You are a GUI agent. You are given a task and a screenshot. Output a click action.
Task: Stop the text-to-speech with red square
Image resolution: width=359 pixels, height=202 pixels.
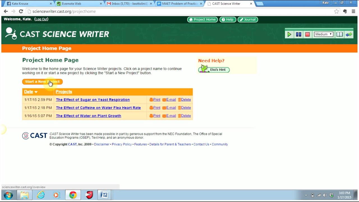(307, 34)
